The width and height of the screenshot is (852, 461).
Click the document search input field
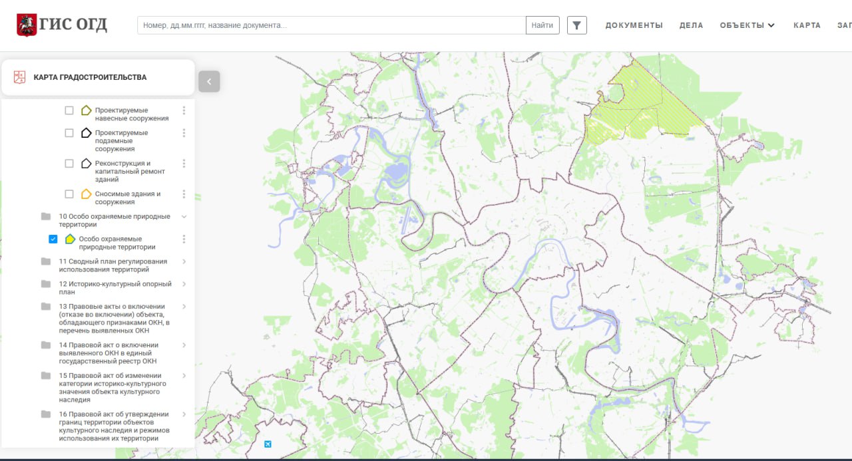[x=331, y=25]
